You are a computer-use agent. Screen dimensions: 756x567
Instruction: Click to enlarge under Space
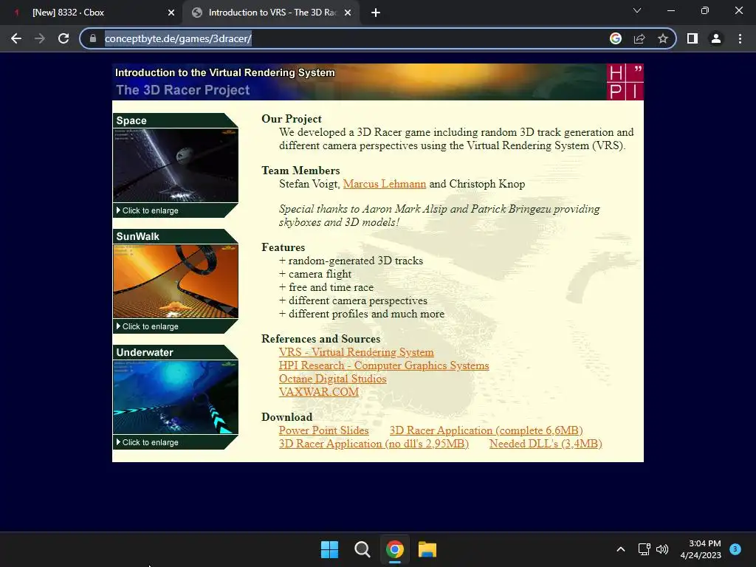(150, 210)
